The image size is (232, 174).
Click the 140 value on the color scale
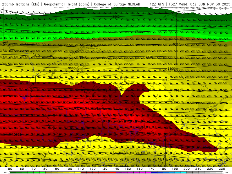(116, 169)
